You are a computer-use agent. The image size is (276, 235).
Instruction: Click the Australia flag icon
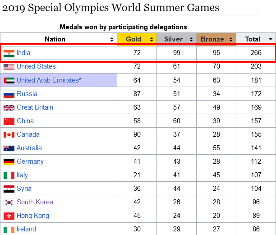(x=9, y=148)
